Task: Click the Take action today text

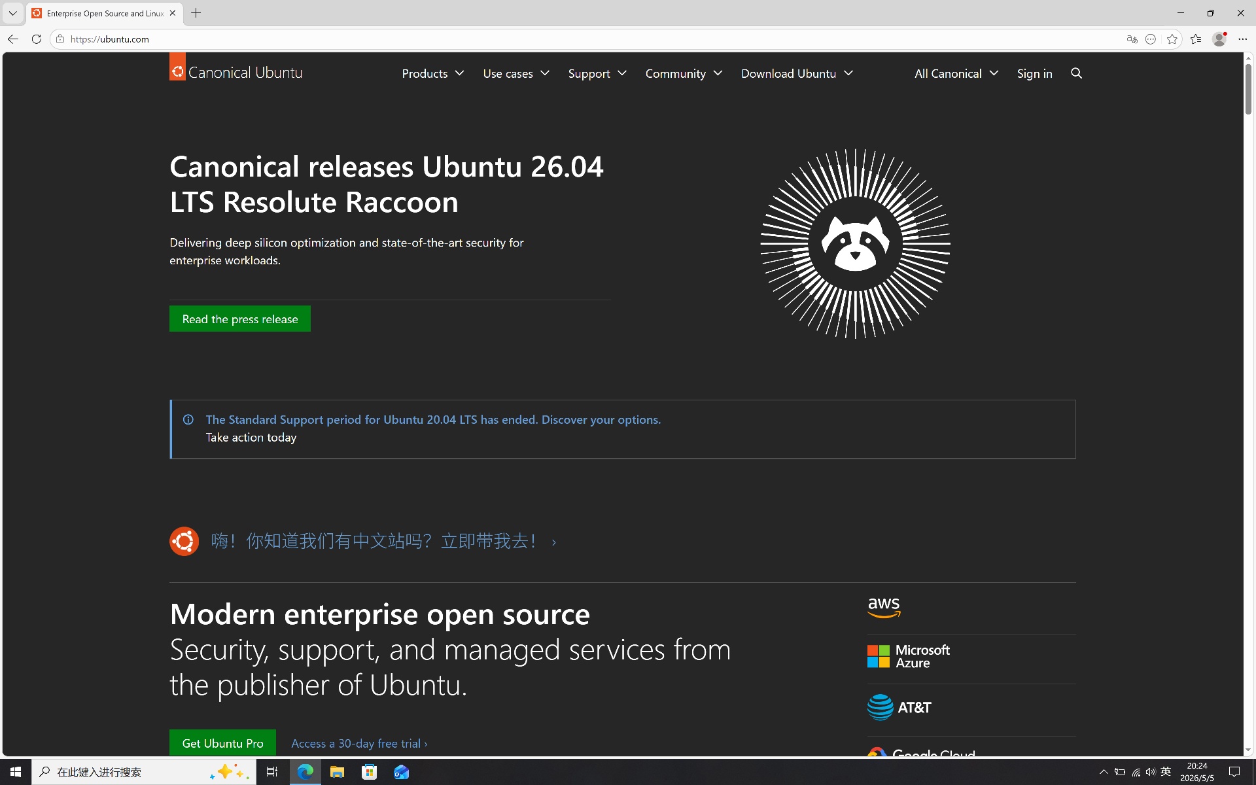Action: pos(251,437)
